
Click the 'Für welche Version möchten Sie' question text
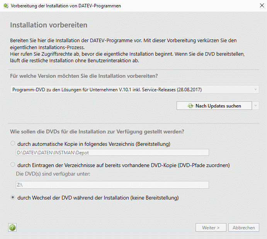[84, 76]
